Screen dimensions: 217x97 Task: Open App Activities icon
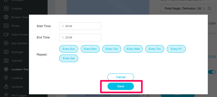coord(6,43)
